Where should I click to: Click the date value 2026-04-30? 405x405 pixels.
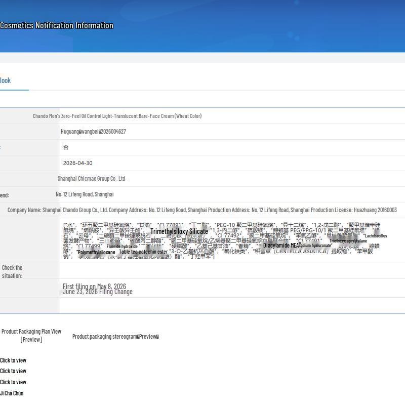78,163
